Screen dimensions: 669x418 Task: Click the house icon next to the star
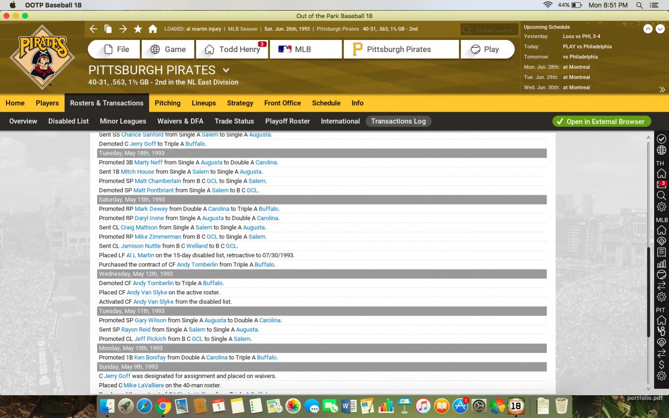[152, 29]
